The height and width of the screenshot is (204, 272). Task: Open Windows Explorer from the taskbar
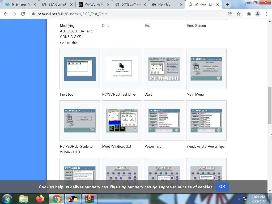[24, 199]
